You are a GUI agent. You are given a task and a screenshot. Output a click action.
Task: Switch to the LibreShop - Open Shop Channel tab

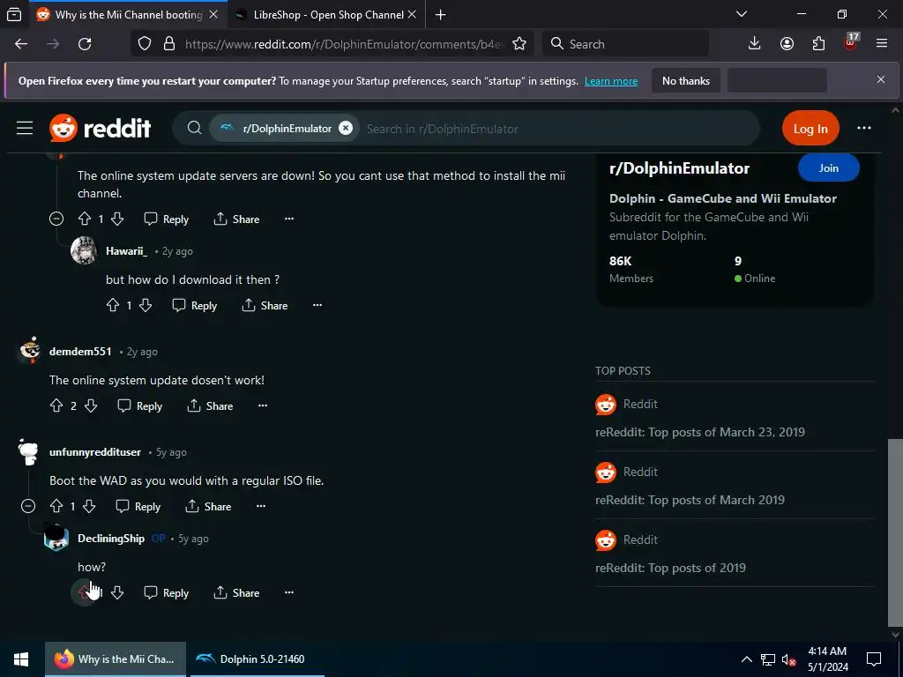pos(326,14)
